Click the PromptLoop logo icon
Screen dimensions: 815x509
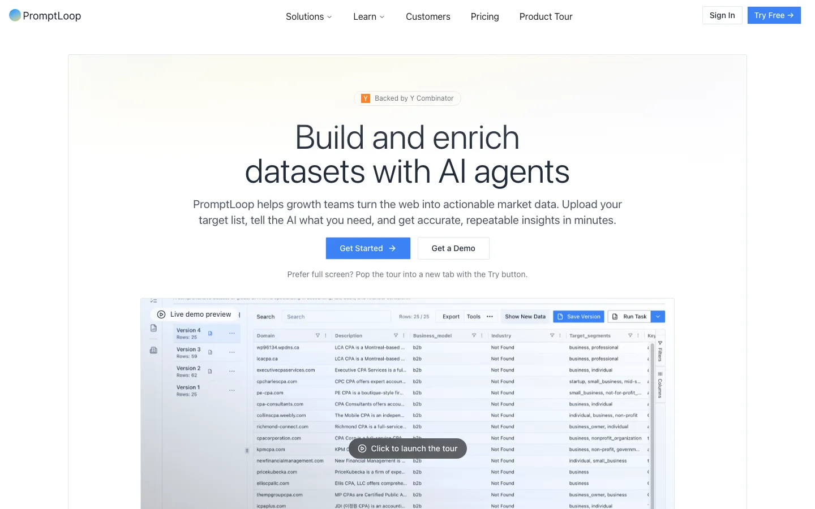point(15,15)
